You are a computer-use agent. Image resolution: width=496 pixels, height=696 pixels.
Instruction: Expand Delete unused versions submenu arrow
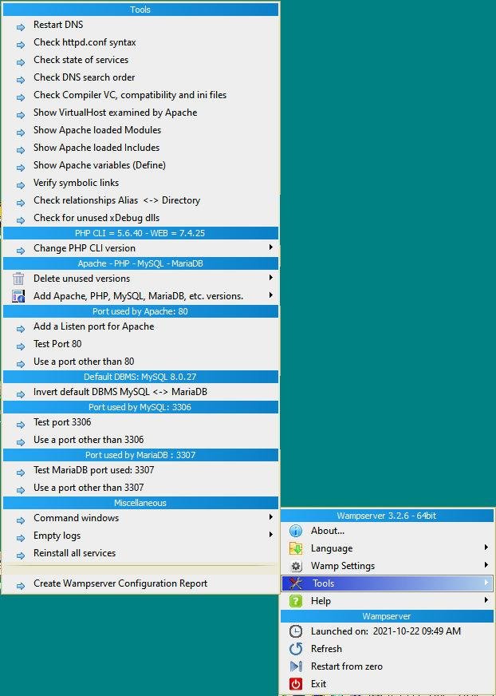coord(270,278)
